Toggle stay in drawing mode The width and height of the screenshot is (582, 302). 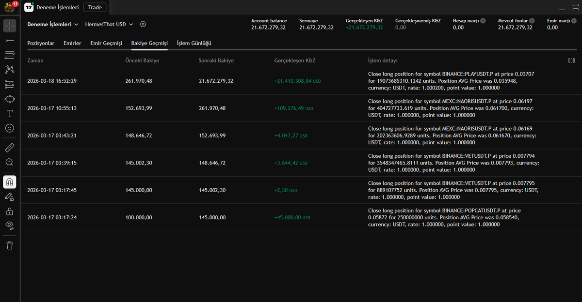10,196
